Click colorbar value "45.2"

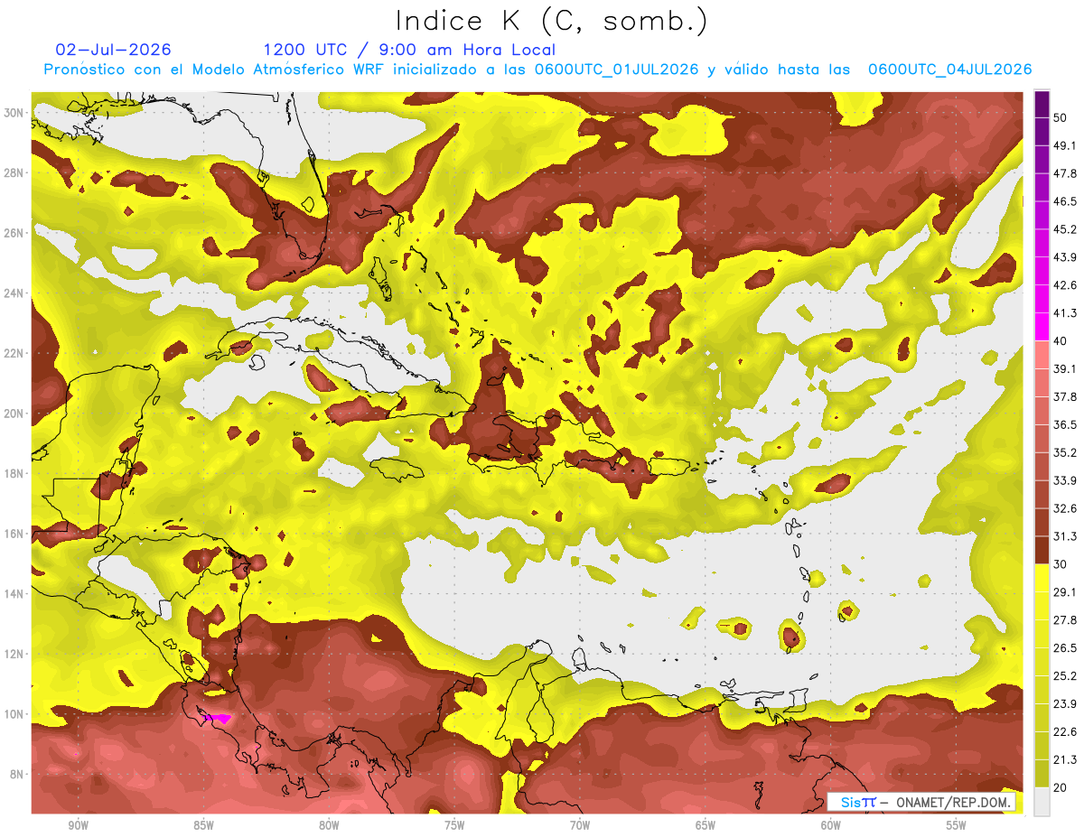(1064, 229)
